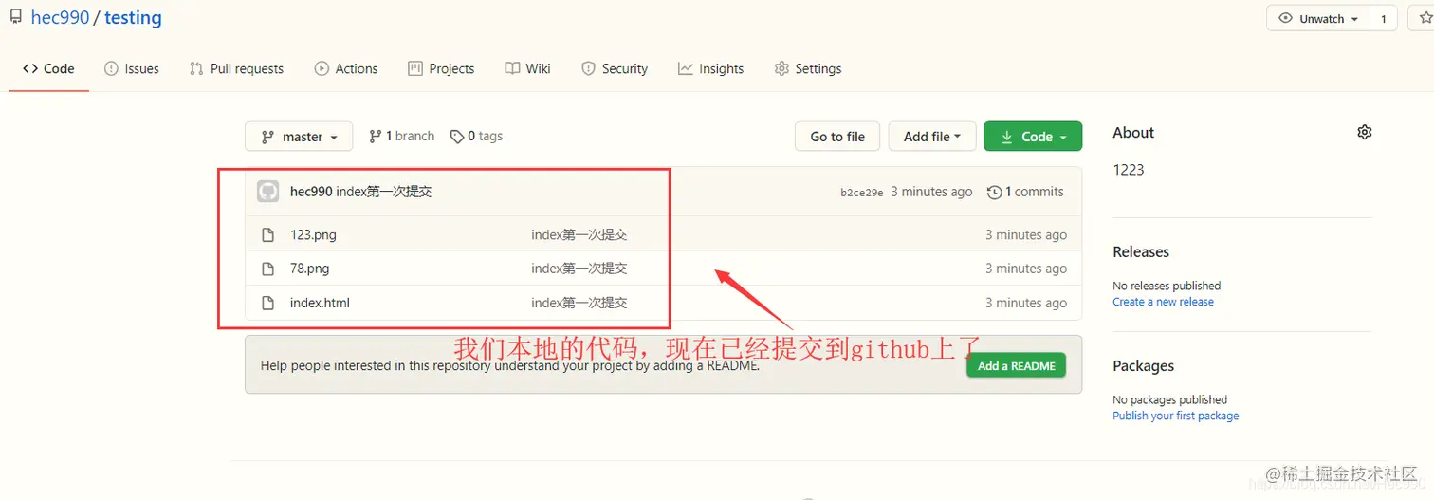Open commit hash b2ce29e

point(862,193)
